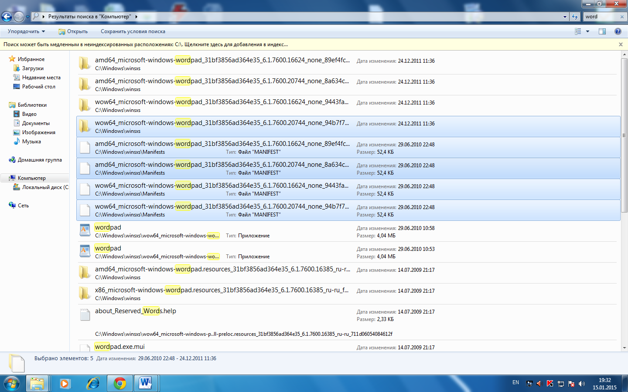Click EN language indicator in tray
The height and width of the screenshot is (392, 628).
515,382
